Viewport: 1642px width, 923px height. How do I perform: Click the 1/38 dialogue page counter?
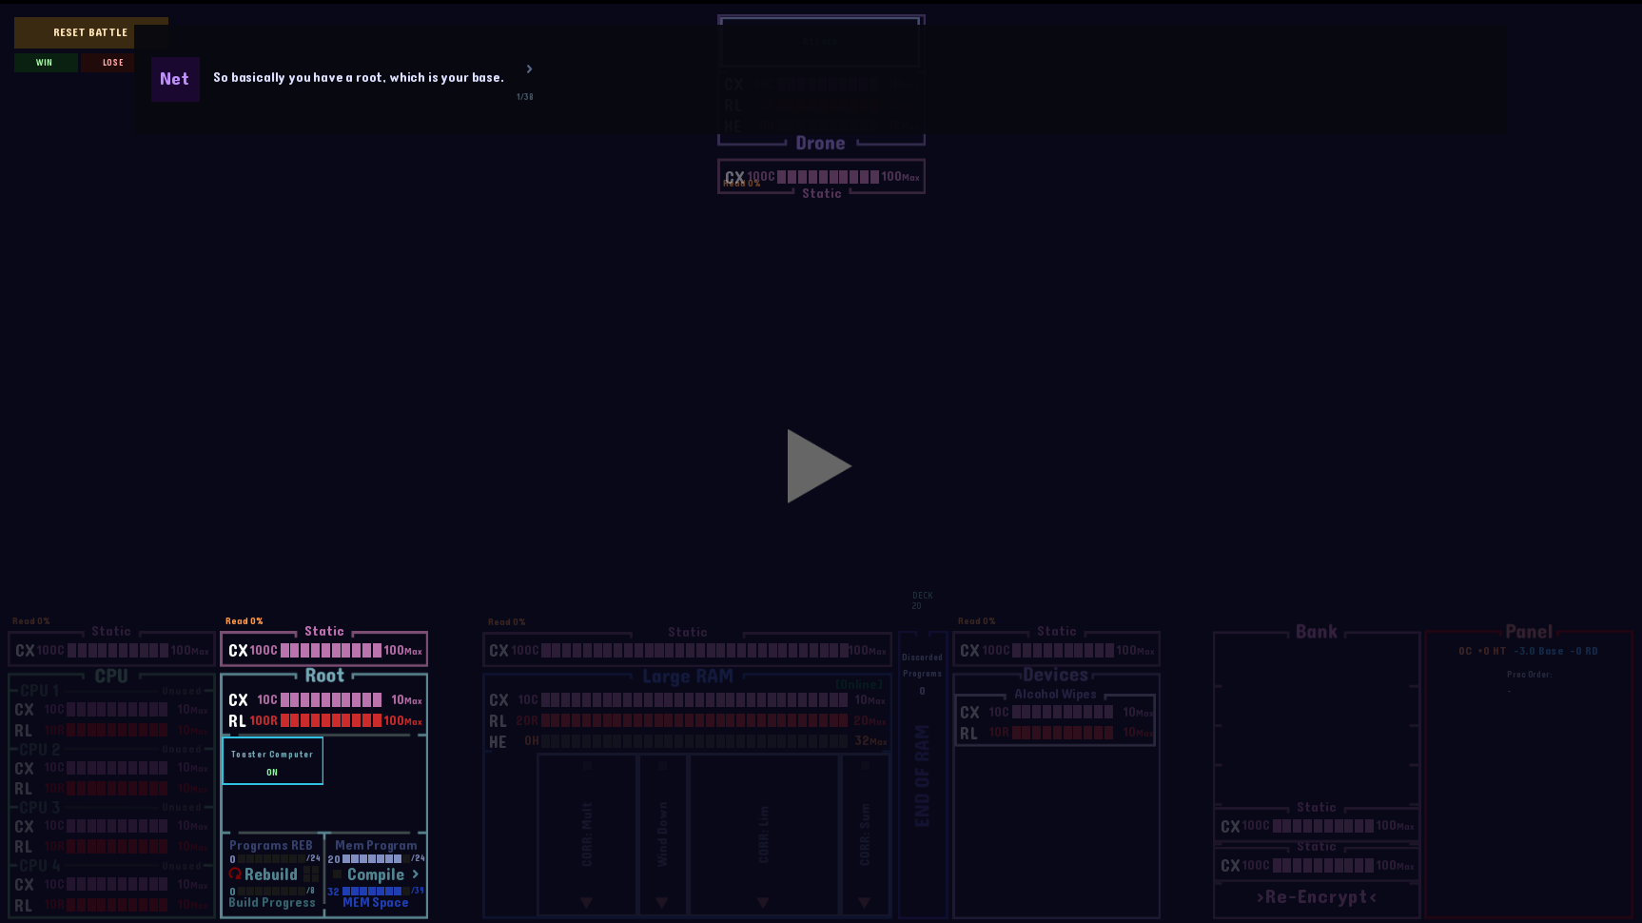pos(525,97)
